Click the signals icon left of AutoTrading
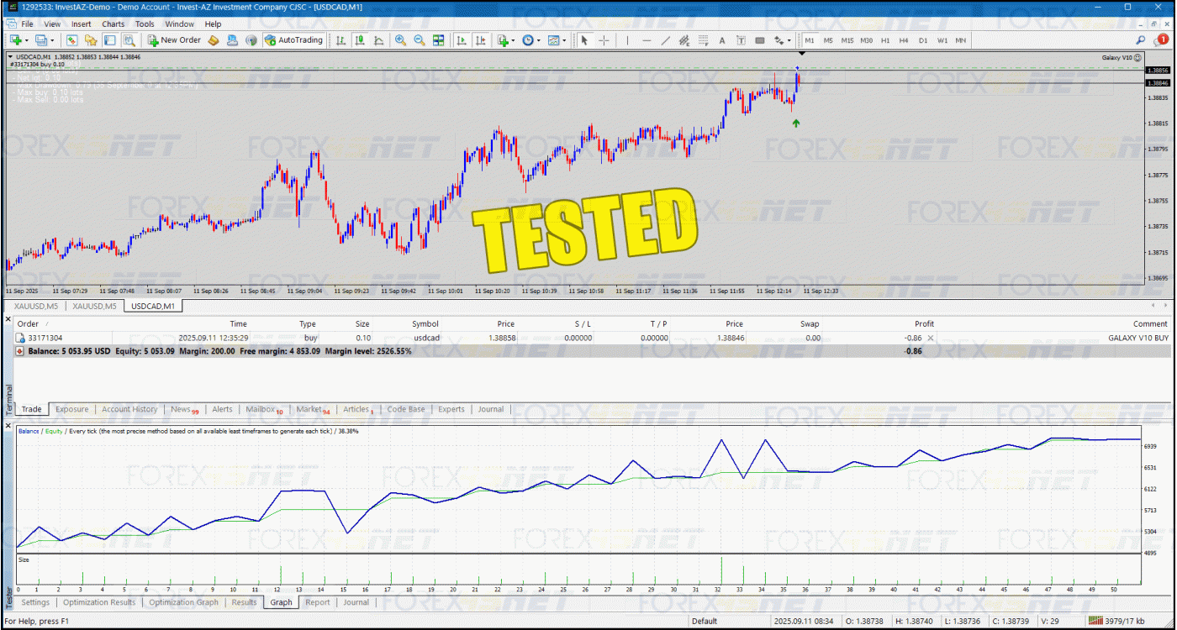Screen dimensions: 1177x630 251,39
